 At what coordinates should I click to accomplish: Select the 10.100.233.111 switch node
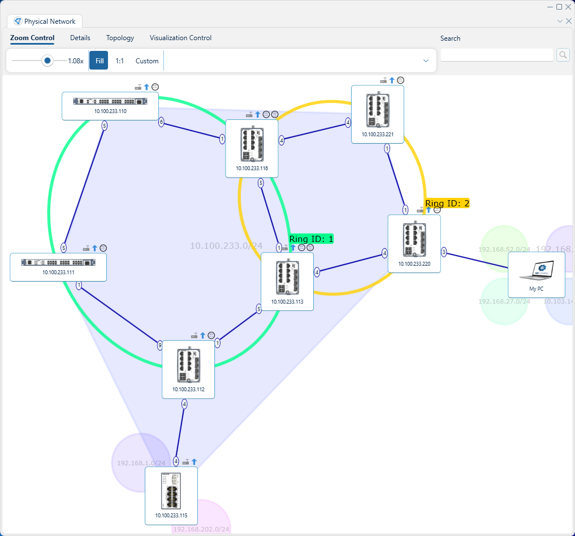(58, 267)
